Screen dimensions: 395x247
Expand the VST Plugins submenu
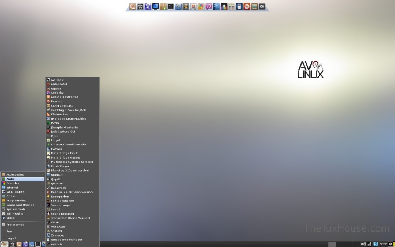click(23, 213)
